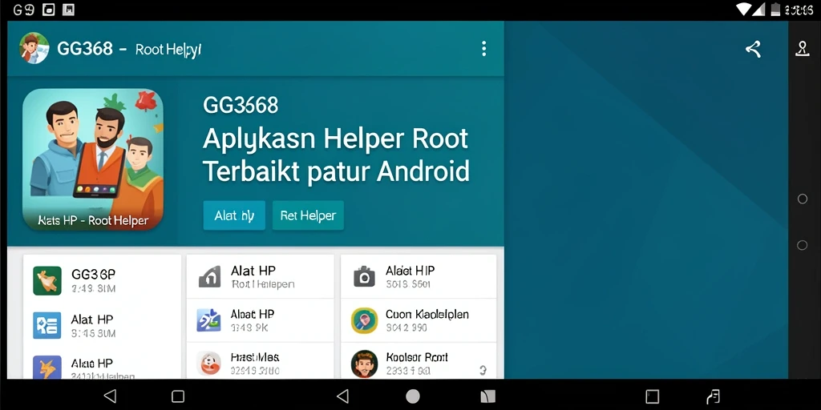Open the person profile icon at top edge
This screenshot has height=410, width=821.
point(802,49)
